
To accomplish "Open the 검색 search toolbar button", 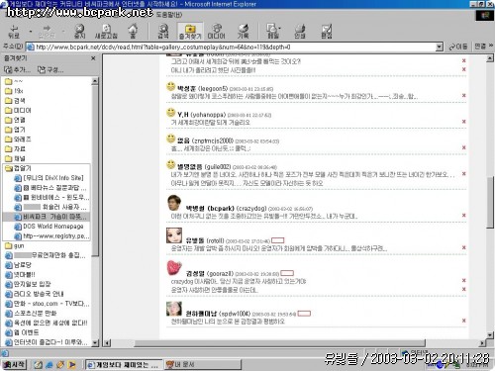I will click(x=163, y=32).
